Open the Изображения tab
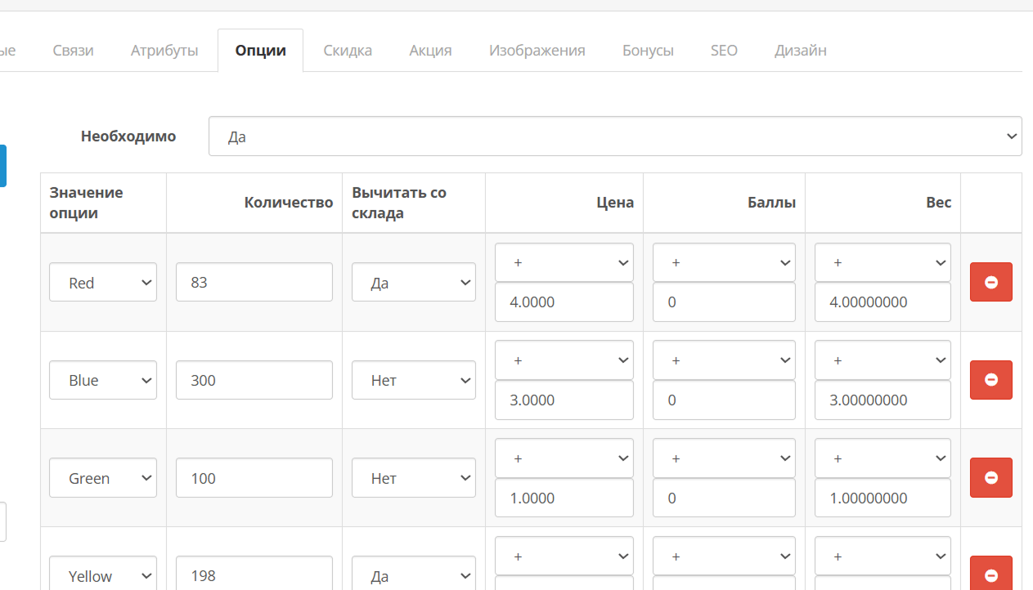The image size is (1033, 590). (537, 51)
